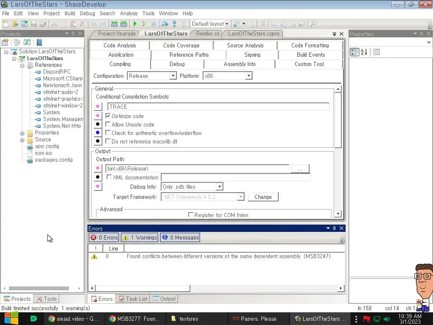
Task: Switch to the Output bottom tab
Action: click(164, 299)
